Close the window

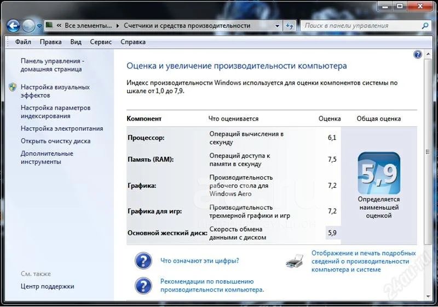[x=420, y=6]
